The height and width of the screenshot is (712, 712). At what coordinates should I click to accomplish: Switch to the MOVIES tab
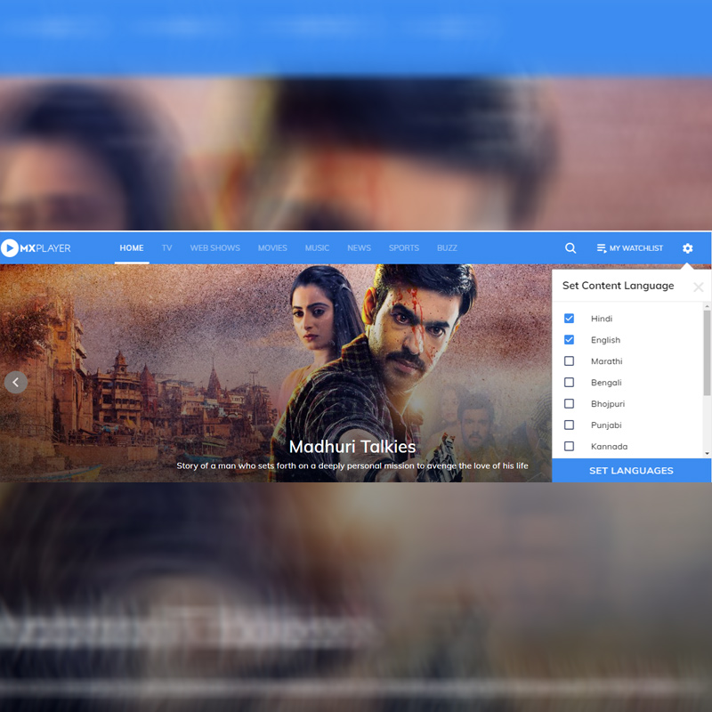coord(272,248)
